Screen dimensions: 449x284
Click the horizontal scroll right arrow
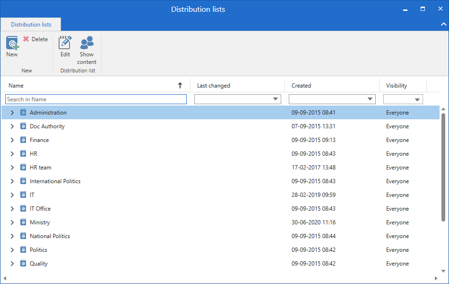(436, 278)
